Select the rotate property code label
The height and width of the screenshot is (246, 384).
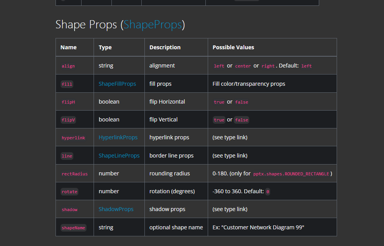tap(70, 192)
